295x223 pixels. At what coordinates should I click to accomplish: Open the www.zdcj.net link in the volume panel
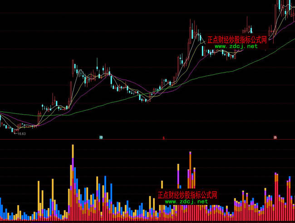pyautogui.click(x=186, y=201)
